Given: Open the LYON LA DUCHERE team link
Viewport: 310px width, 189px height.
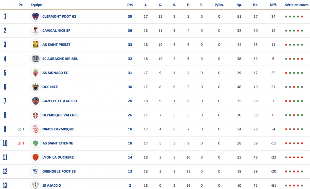Looking at the screenshot, I should tap(58, 157).
